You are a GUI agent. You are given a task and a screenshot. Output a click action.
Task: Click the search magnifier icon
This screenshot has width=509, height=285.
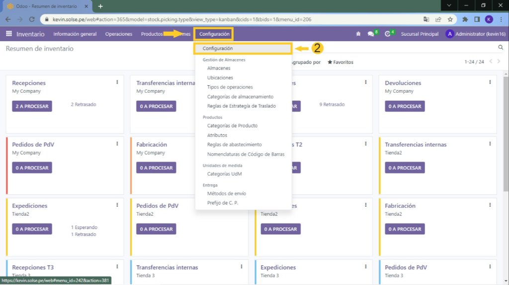coord(501,47)
